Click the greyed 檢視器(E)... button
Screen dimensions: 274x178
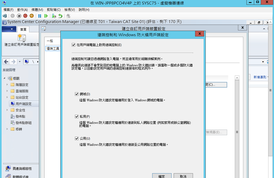[x=216, y=132]
